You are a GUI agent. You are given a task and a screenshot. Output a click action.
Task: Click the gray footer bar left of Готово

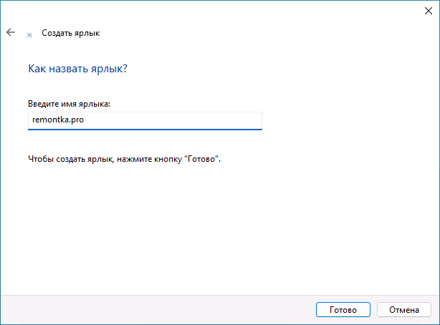158,309
